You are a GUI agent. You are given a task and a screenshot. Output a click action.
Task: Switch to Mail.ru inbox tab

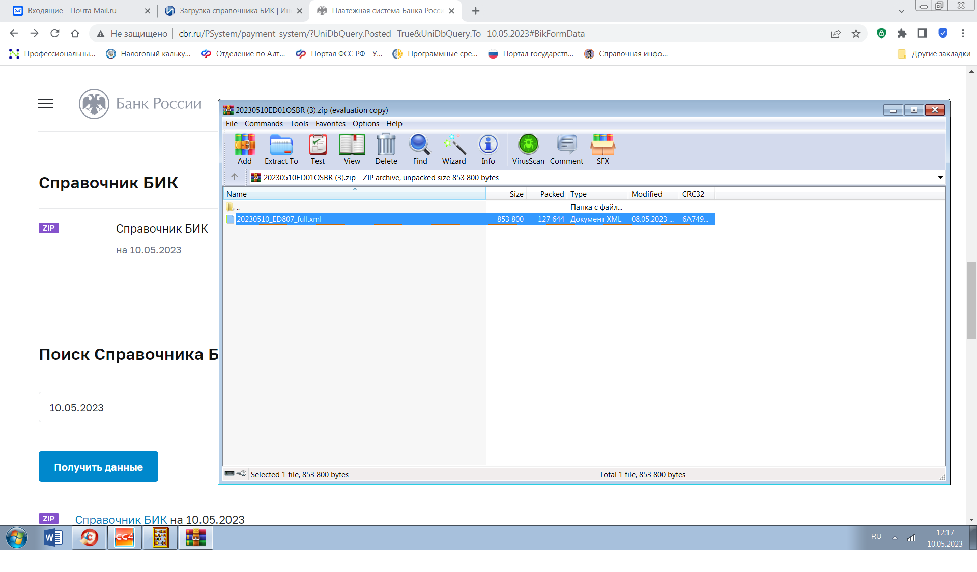tap(81, 11)
